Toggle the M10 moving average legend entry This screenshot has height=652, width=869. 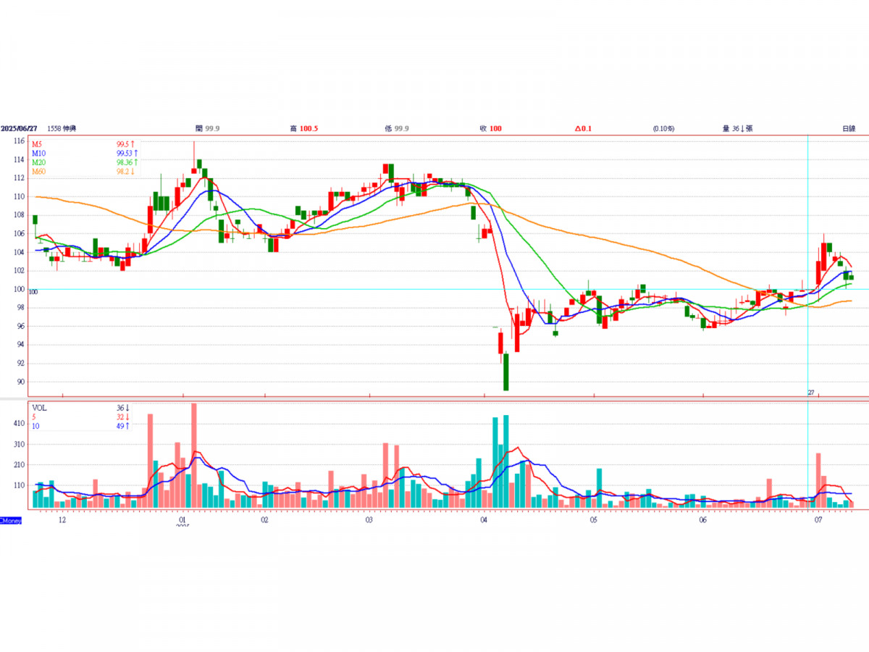click(38, 154)
